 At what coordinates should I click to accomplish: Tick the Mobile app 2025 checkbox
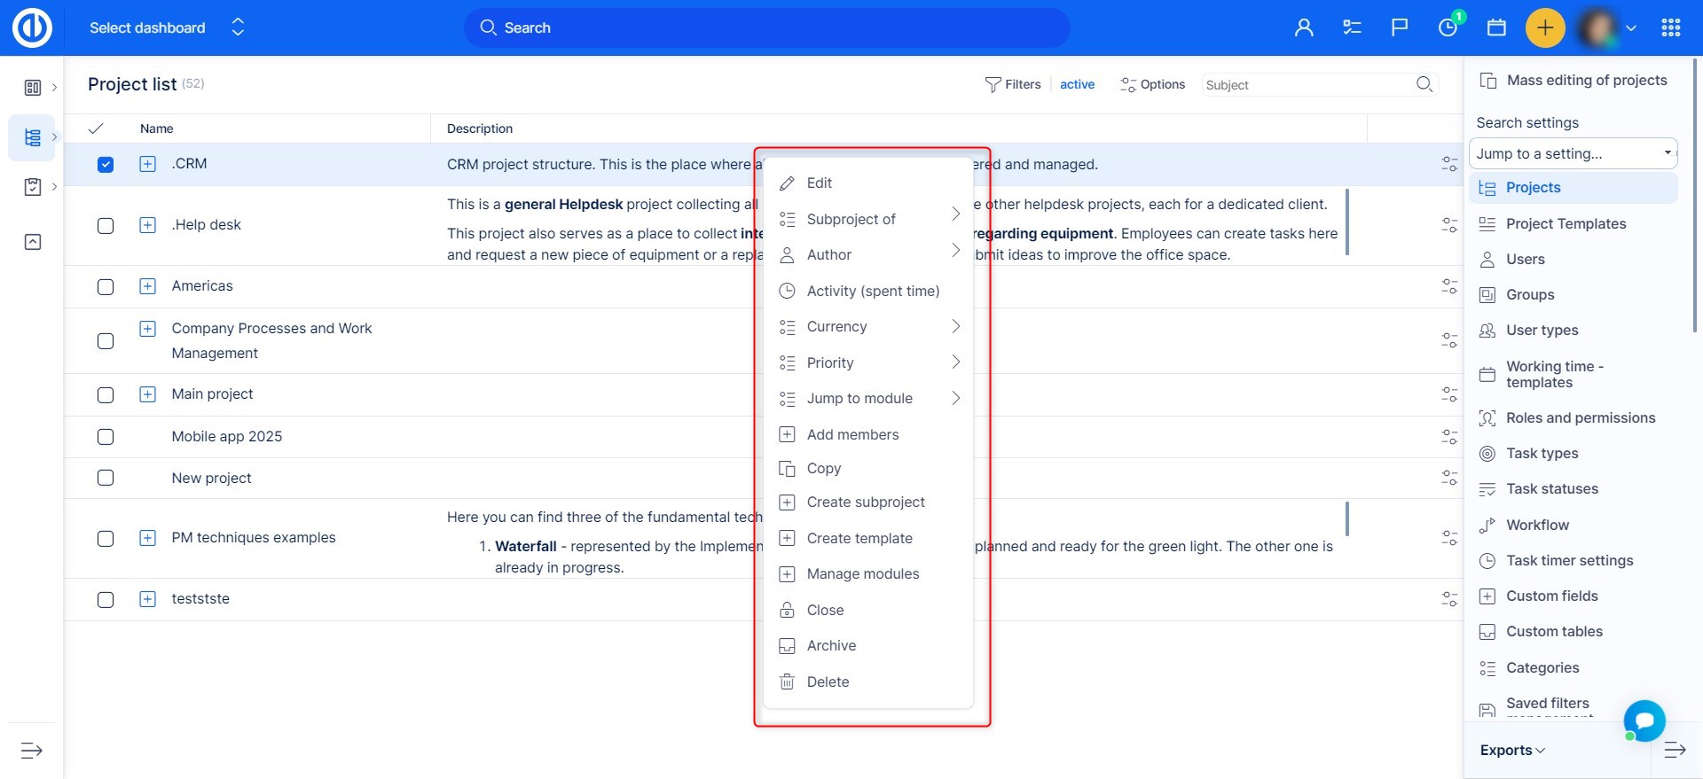[106, 437]
